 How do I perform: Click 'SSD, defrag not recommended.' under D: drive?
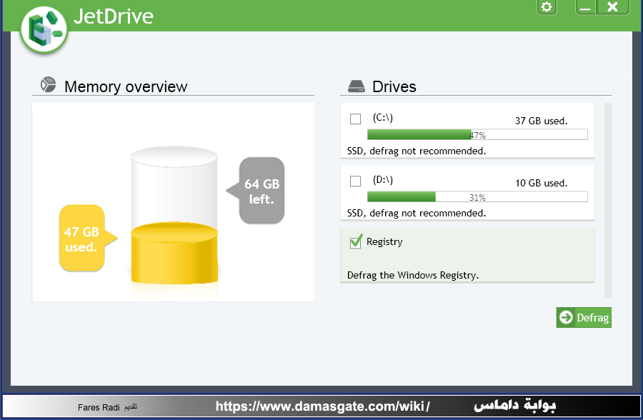pos(417,213)
